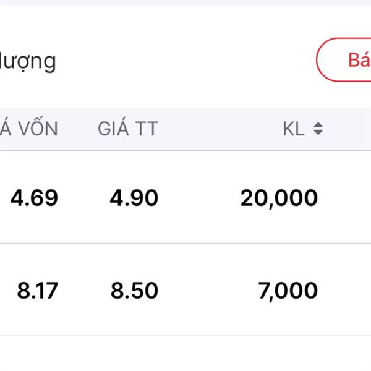Select the 20,000 volume cell
The width and height of the screenshot is (371, 371).
point(279,198)
